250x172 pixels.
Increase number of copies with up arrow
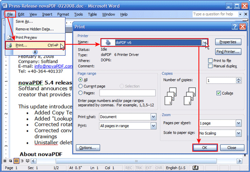[x=239, y=79]
